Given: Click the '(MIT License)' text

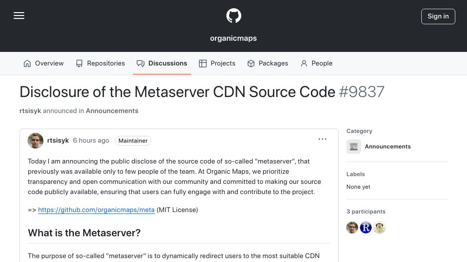Looking at the screenshot, I should [x=177, y=210].
